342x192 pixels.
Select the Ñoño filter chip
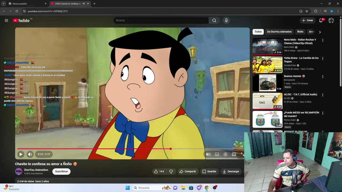[x=300, y=32]
